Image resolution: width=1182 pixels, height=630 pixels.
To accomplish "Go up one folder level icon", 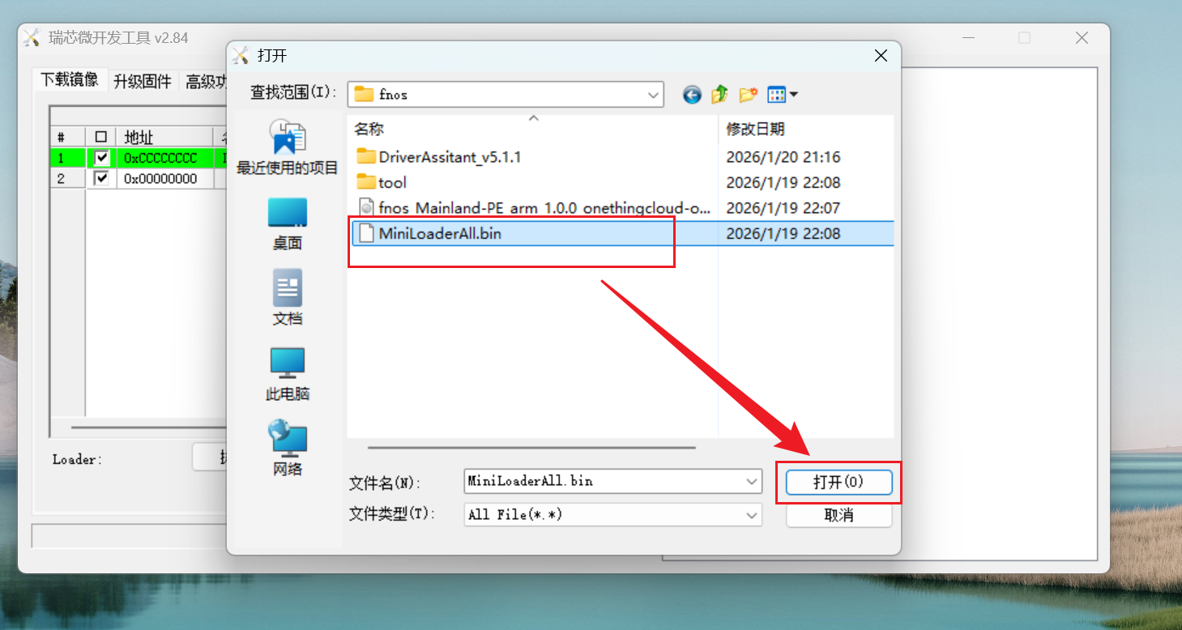I will point(719,95).
